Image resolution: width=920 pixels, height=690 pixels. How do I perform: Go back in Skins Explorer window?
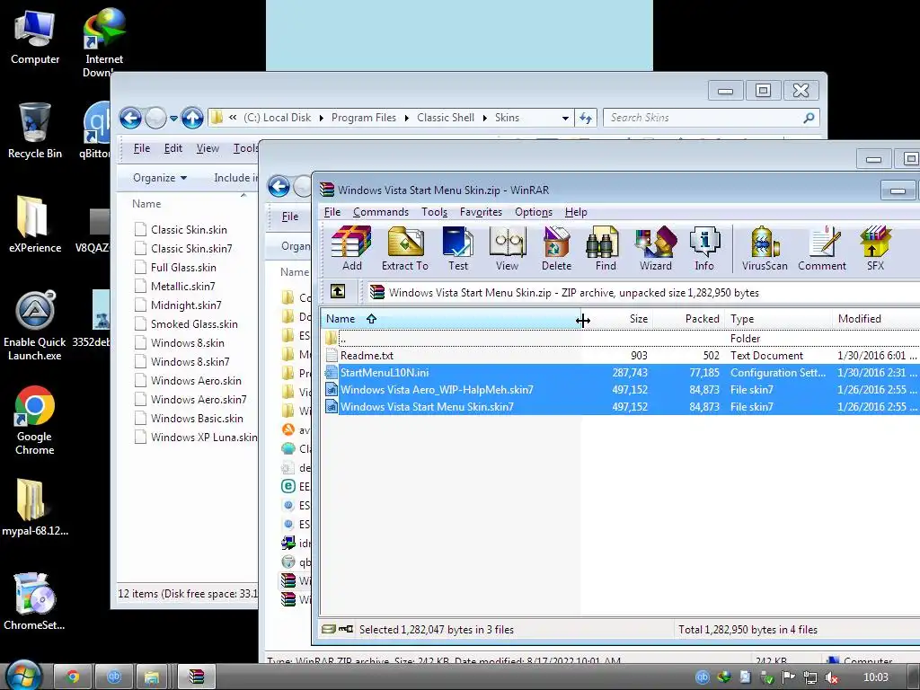tap(130, 118)
